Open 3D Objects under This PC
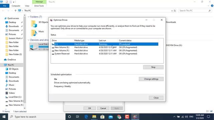214x120 pixels. [x=13, y=69]
